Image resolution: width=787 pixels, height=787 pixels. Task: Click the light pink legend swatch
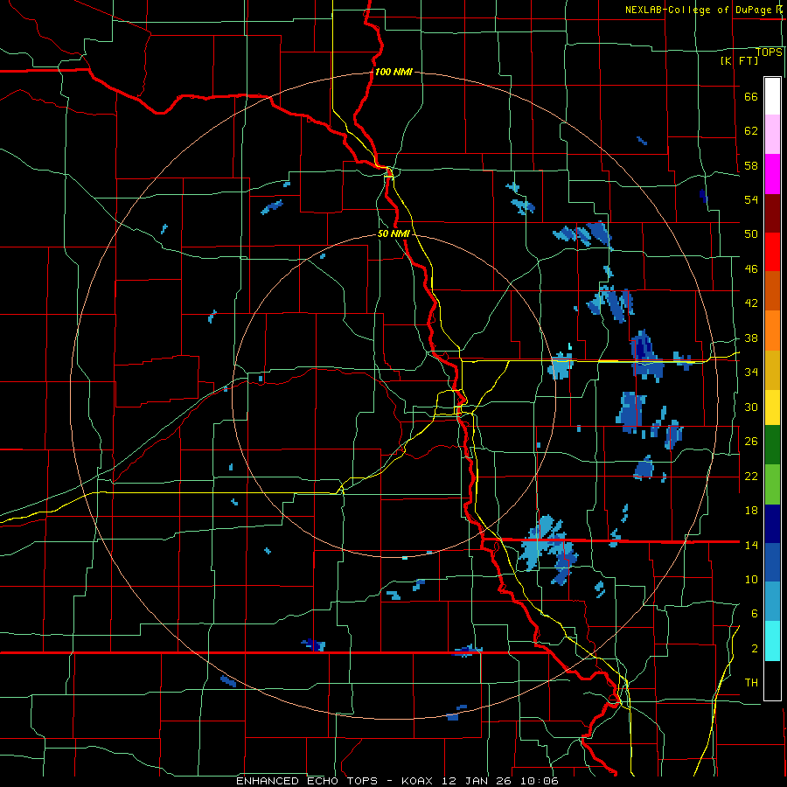point(772,134)
